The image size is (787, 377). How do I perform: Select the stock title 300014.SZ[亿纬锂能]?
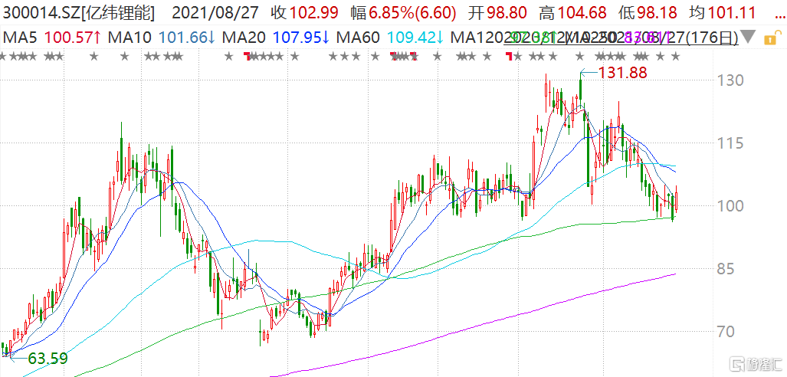click(78, 13)
